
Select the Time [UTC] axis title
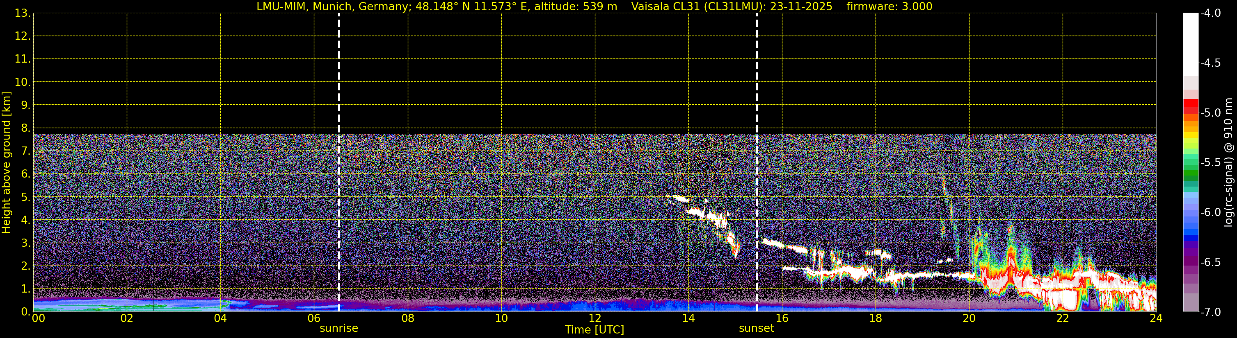(x=594, y=330)
